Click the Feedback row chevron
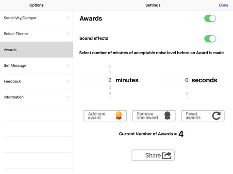Screen dimensions: 233x174 [68, 81]
